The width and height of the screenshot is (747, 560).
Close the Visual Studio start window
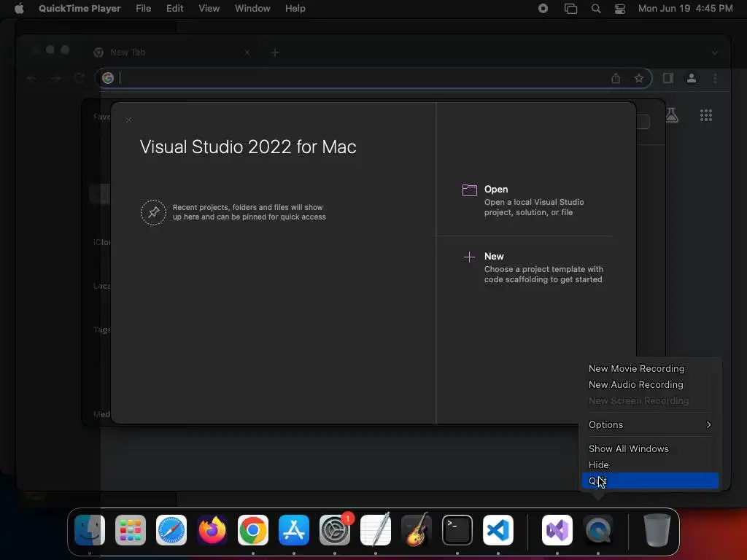coord(128,120)
